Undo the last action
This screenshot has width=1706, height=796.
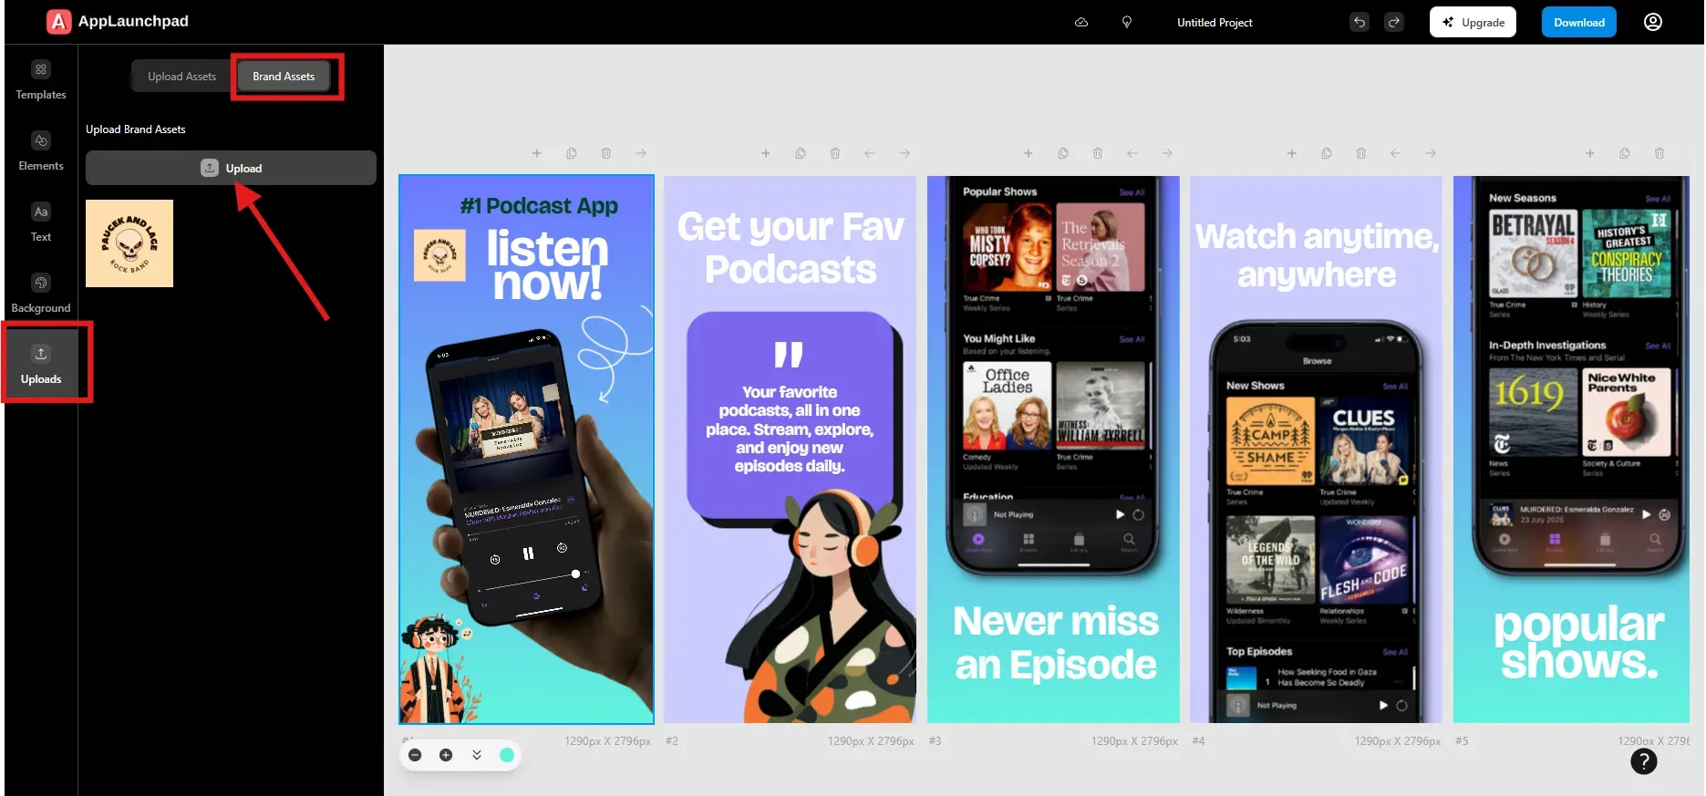[1360, 22]
